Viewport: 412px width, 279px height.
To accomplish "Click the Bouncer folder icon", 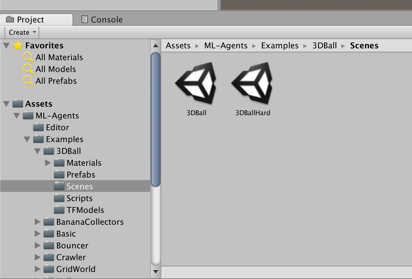I will pos(48,245).
